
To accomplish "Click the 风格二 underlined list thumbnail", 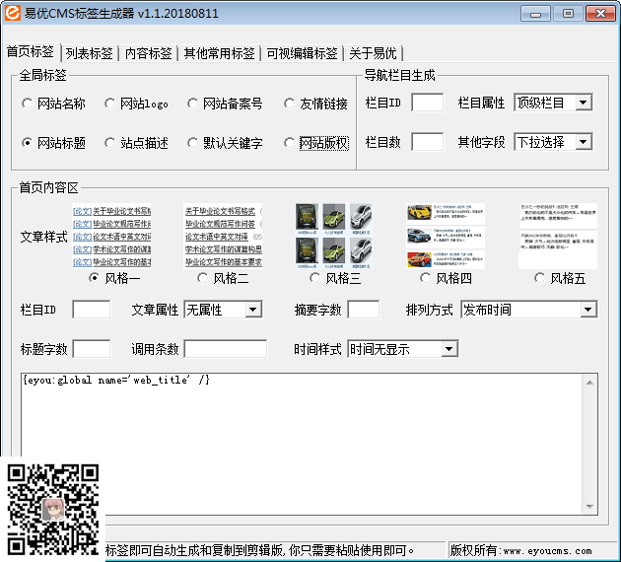I will [223, 236].
